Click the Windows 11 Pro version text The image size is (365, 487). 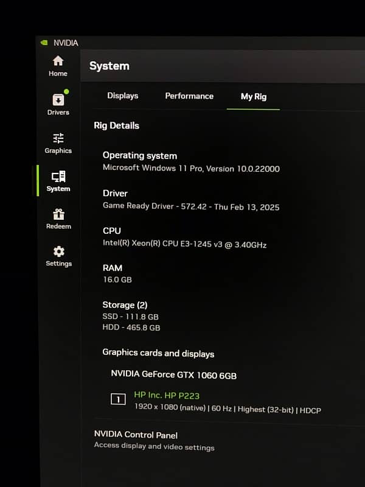pos(191,169)
